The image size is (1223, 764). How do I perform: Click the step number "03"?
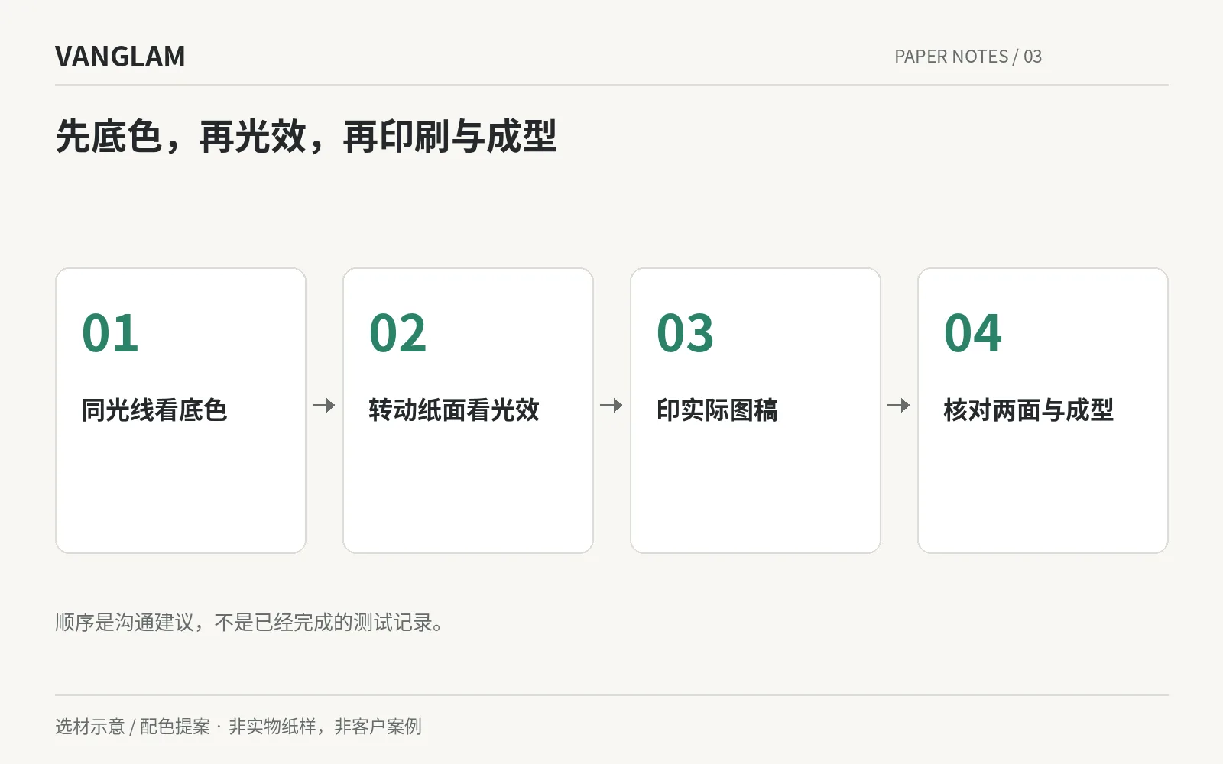pyautogui.click(x=685, y=333)
